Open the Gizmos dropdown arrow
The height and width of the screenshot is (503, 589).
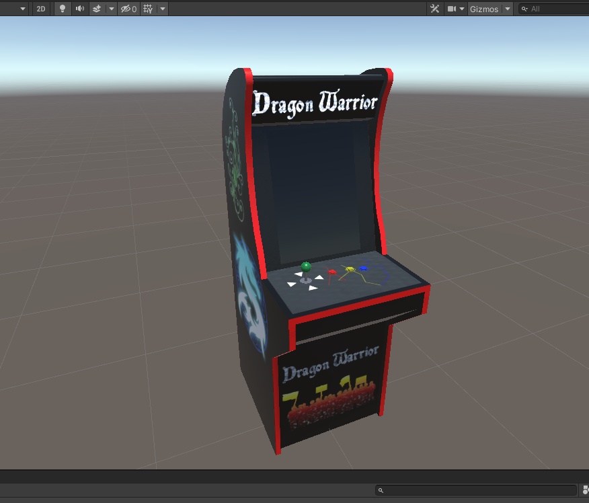click(506, 9)
